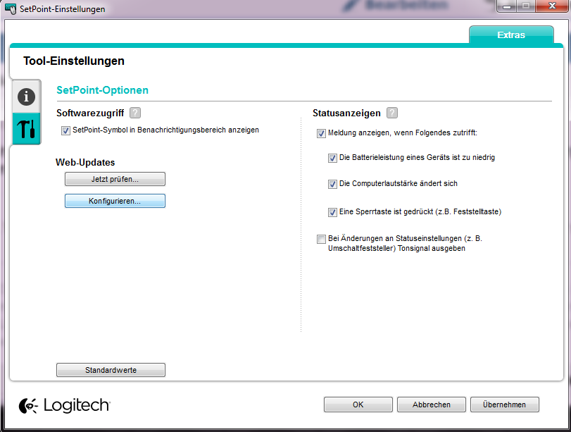Click the SetPoint title bar keyboard icon
This screenshot has width=571, height=432.
tap(11, 8)
